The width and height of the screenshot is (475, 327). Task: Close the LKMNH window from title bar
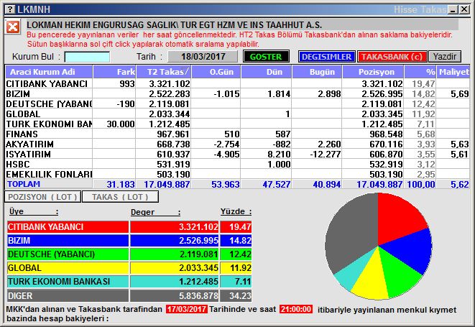[464, 9]
